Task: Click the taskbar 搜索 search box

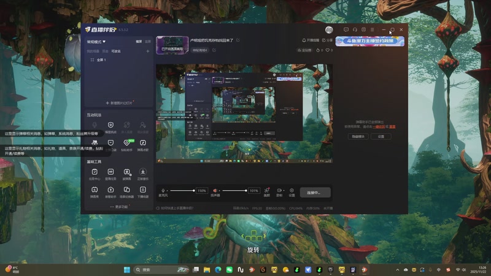Action: coord(162,270)
